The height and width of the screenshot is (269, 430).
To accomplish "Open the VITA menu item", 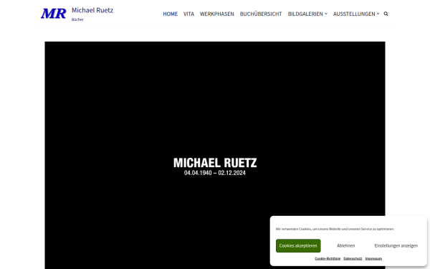I will click(188, 14).
